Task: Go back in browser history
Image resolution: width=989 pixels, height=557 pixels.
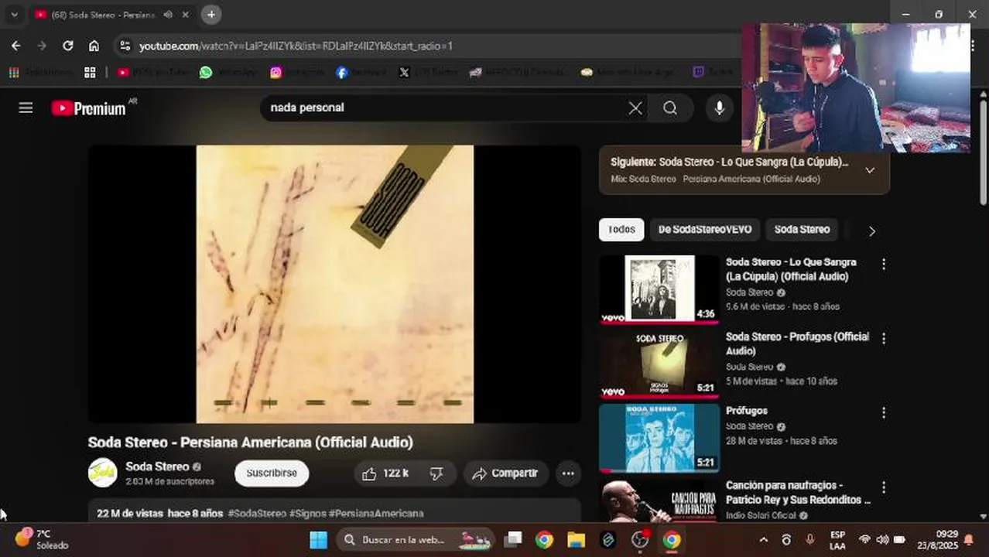Action: click(15, 46)
